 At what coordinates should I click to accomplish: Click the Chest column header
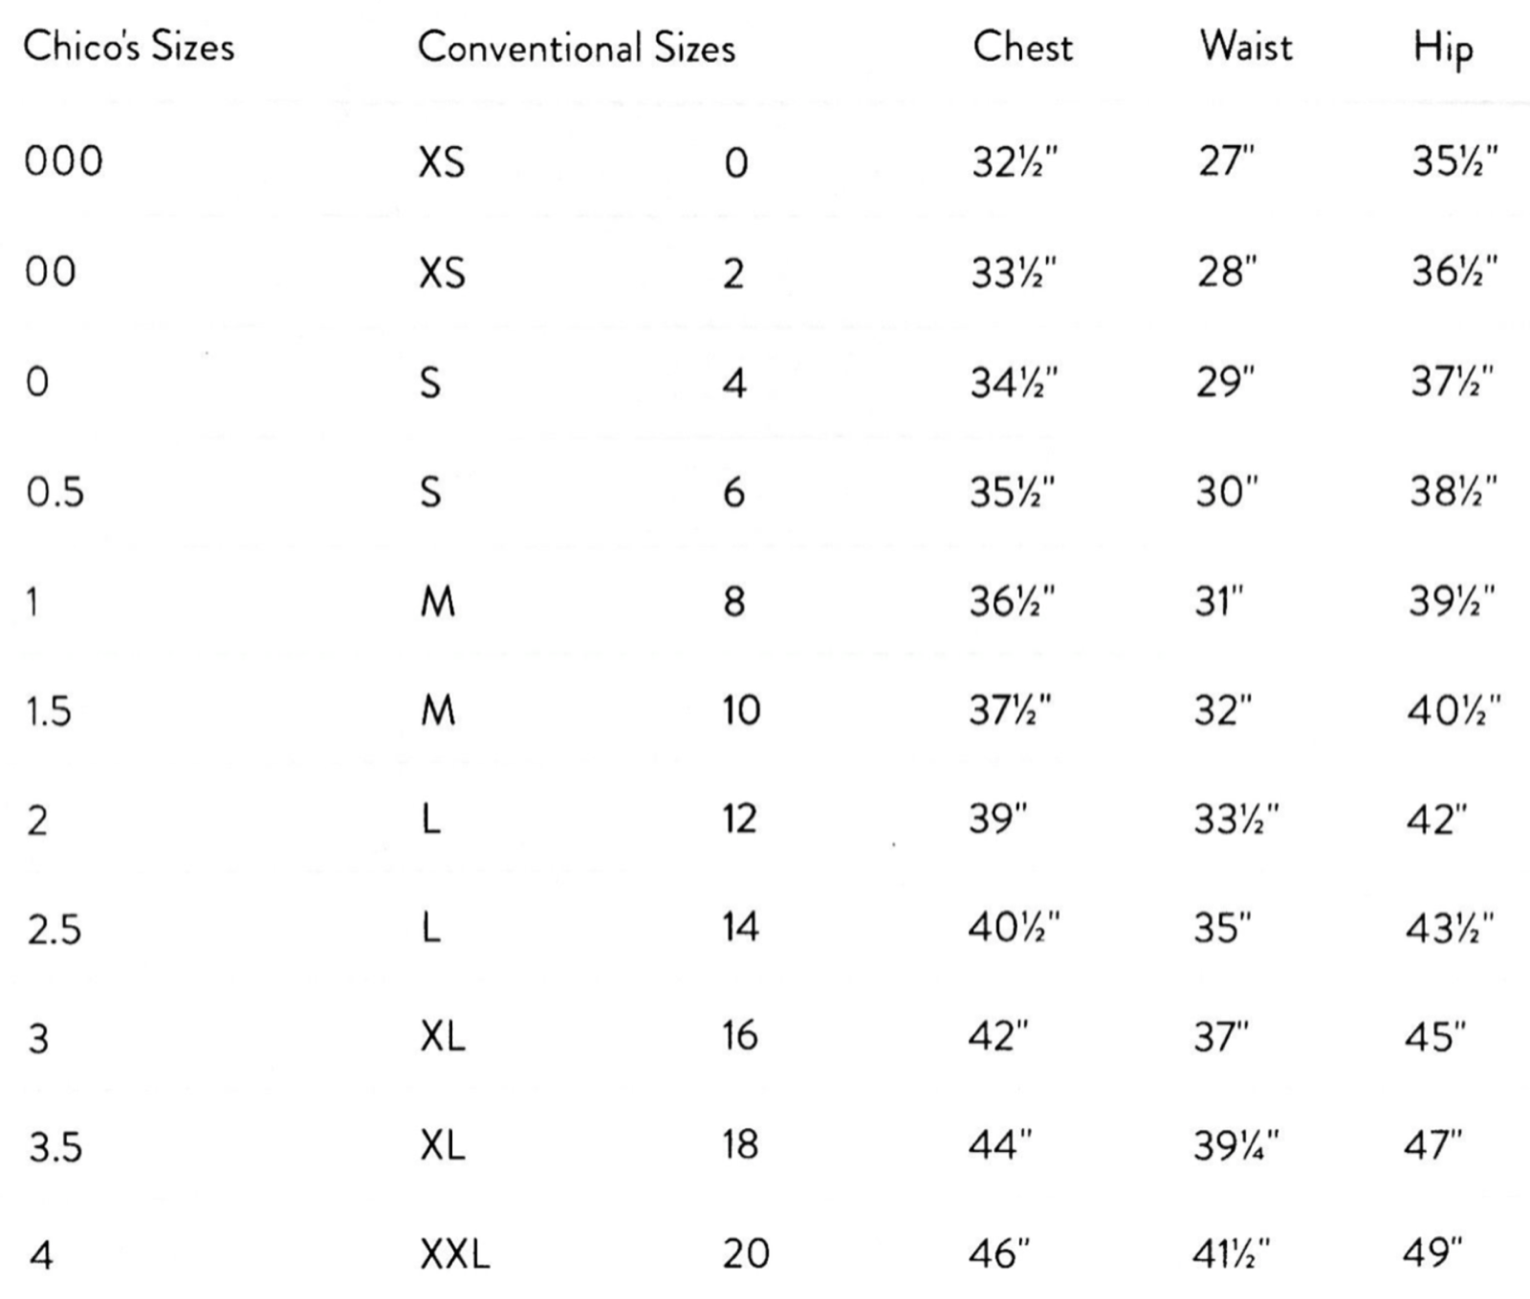click(x=1022, y=46)
